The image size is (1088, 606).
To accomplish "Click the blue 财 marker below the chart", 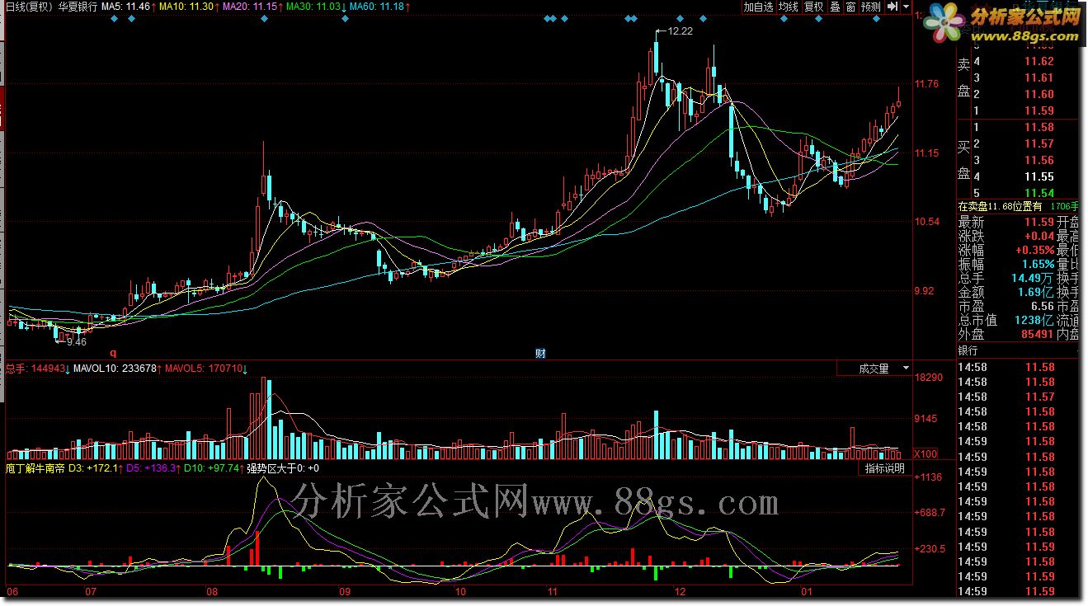I will pos(540,354).
